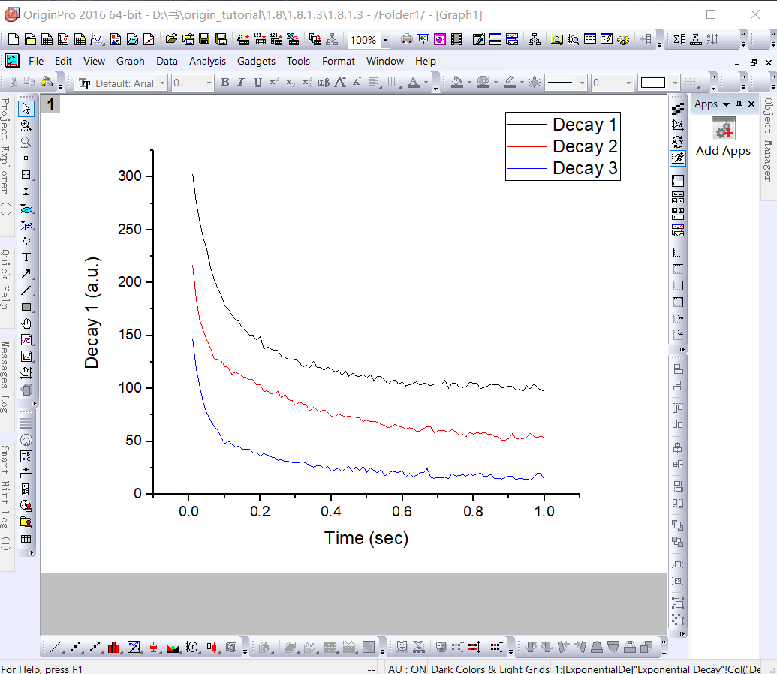The height and width of the screenshot is (674, 777).
Task: Toggle Italic text formatting
Action: click(241, 83)
